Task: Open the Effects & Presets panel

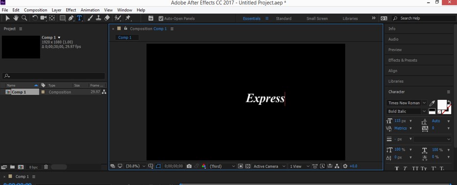Action: point(403,60)
